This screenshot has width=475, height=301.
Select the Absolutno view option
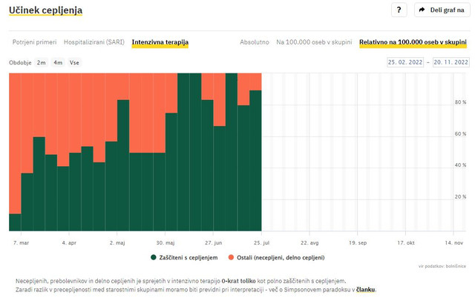pyautogui.click(x=255, y=42)
